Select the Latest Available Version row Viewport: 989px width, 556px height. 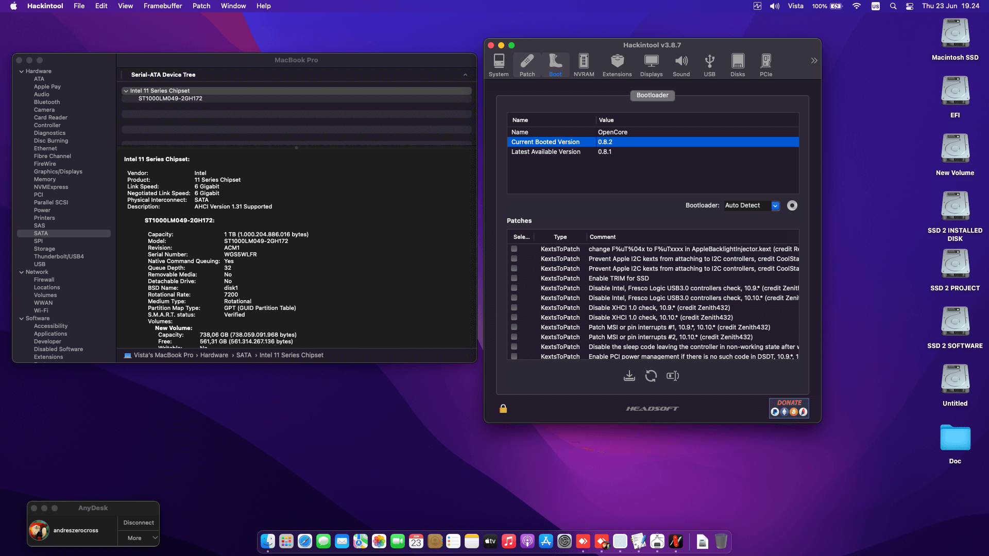click(x=653, y=152)
